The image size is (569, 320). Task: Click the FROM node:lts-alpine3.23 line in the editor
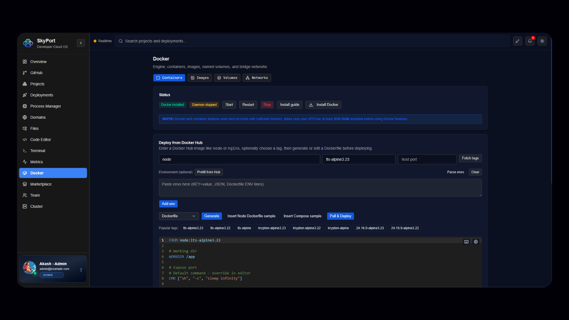(x=195, y=240)
